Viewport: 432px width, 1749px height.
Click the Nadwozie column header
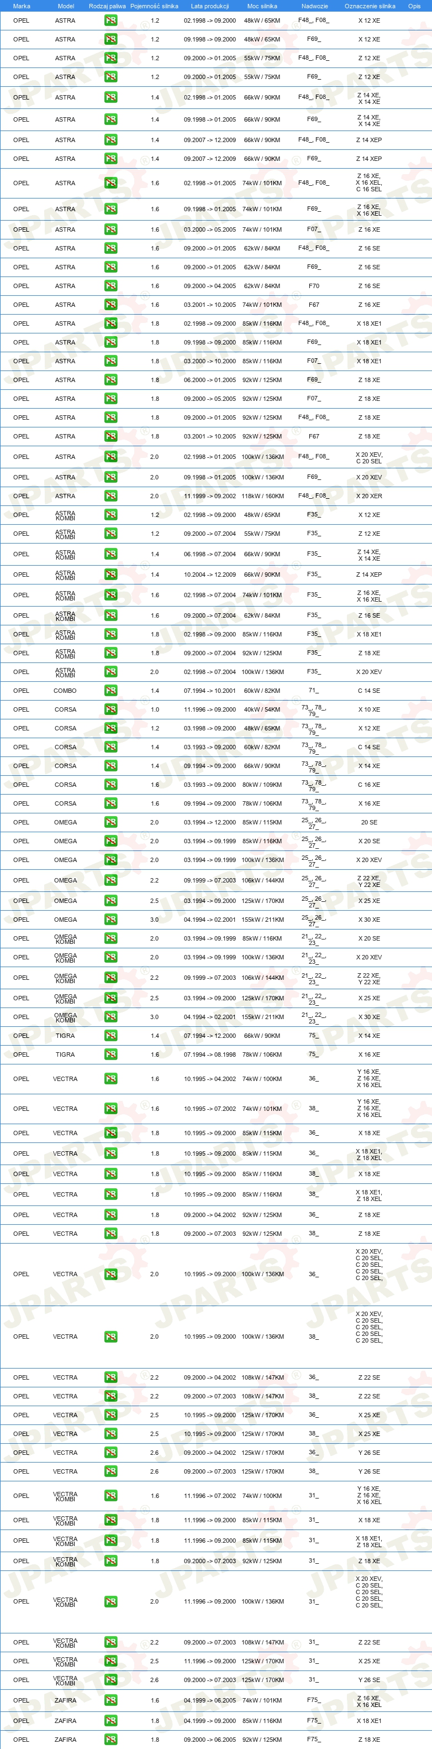(315, 6)
